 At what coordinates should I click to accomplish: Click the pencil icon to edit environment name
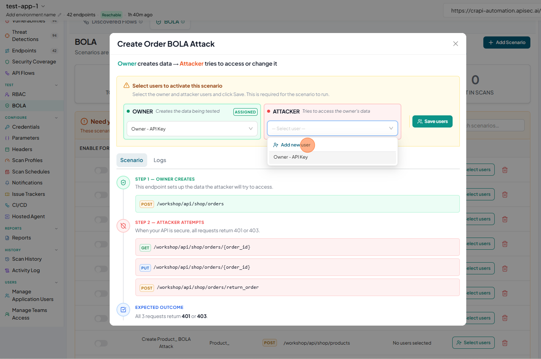pos(60,15)
